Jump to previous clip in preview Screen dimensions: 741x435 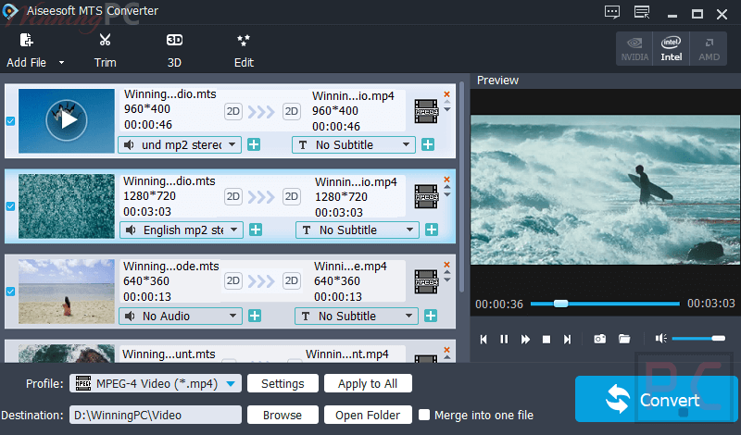coord(484,339)
